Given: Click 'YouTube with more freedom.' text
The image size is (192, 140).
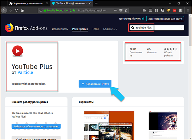Looking at the screenshot, I should (x=29, y=84).
